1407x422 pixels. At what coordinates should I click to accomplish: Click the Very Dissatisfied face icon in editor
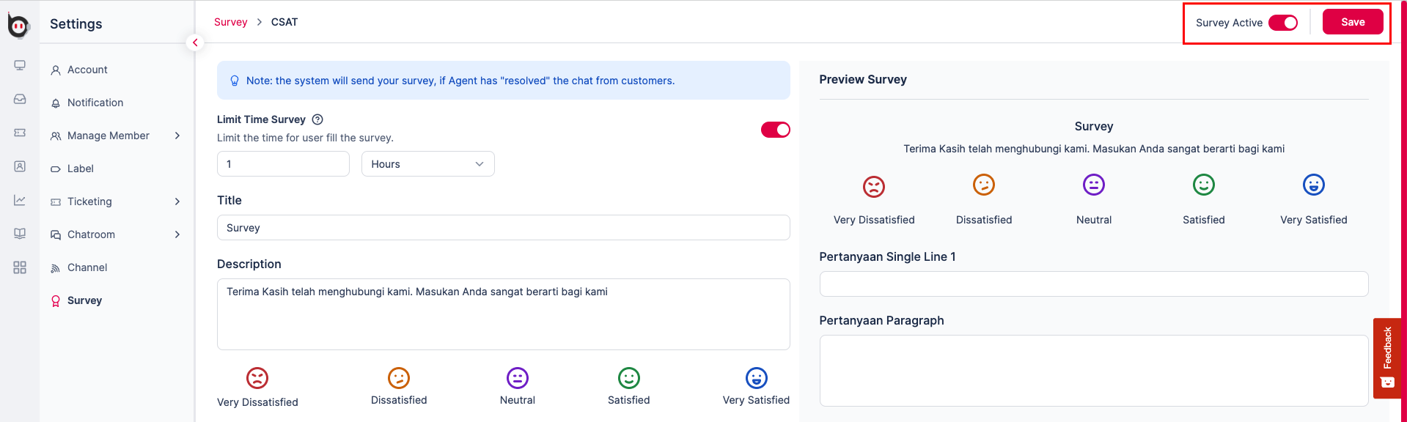(x=257, y=378)
